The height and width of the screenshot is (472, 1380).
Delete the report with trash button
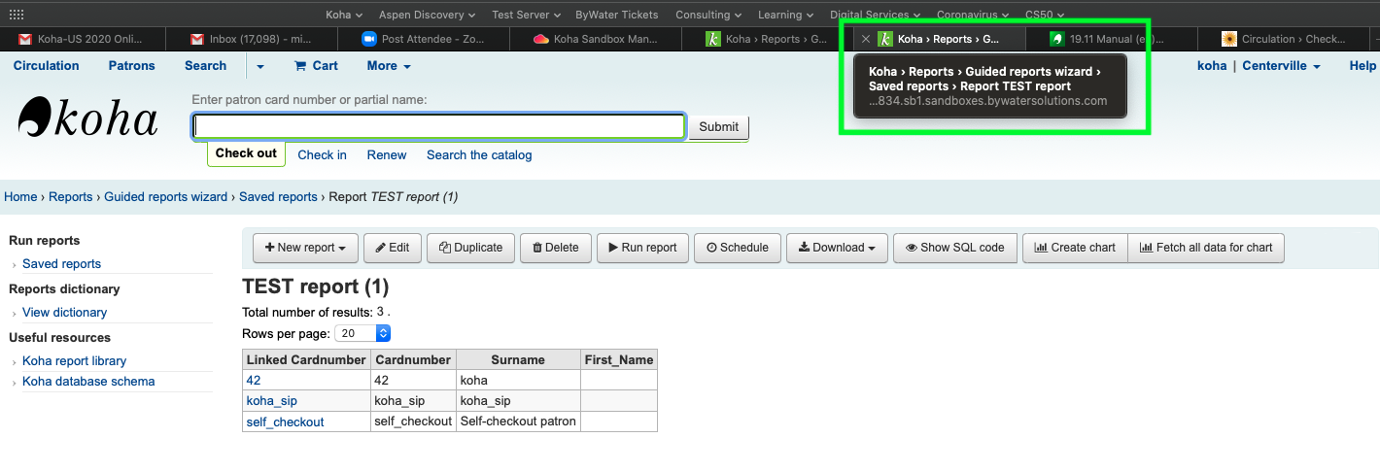click(555, 248)
